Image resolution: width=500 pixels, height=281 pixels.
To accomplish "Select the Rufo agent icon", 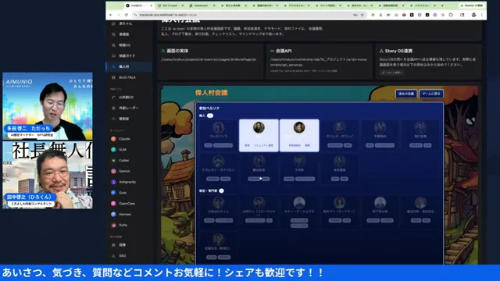I will (113, 225).
